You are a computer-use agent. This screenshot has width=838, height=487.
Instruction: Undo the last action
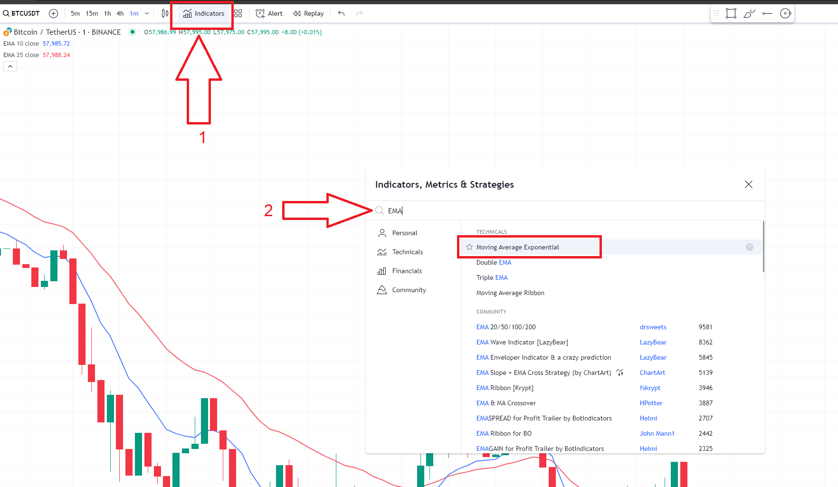click(x=341, y=13)
